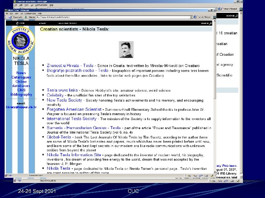Click the library@nippur.irb.hr email link
265x198 pixels.
(x=21, y=107)
